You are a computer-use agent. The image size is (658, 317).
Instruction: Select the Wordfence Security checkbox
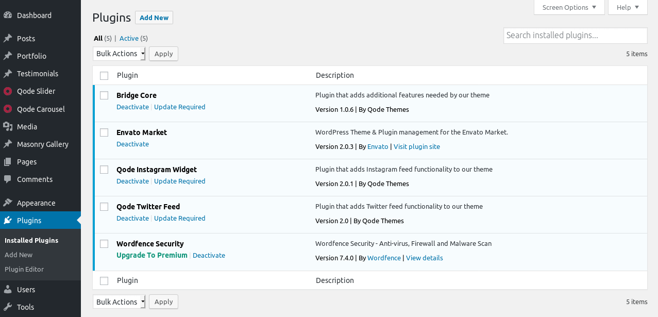(104, 244)
